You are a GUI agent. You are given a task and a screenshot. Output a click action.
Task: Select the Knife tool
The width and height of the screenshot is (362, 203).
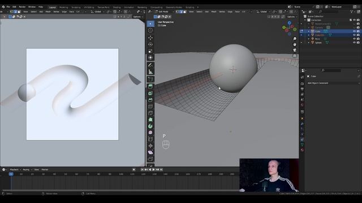[150, 113]
